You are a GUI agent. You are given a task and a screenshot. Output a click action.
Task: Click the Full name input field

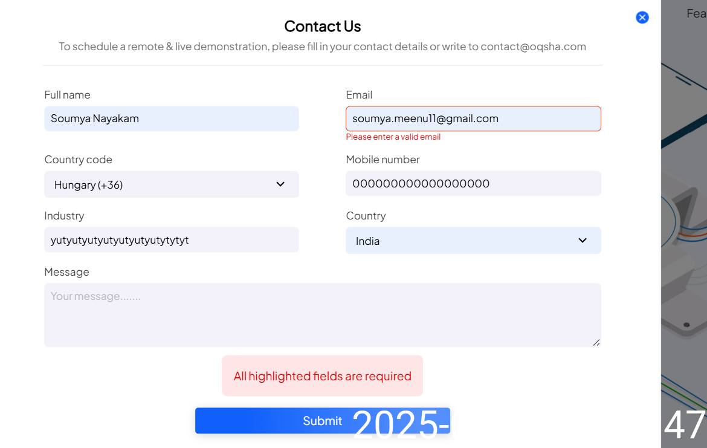click(x=171, y=118)
